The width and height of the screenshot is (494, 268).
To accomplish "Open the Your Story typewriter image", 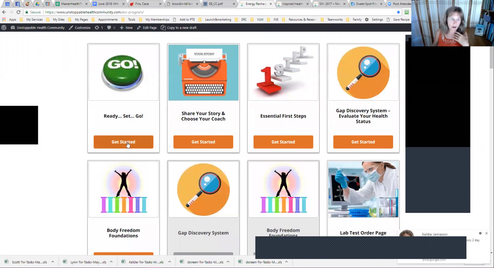I will (203, 73).
